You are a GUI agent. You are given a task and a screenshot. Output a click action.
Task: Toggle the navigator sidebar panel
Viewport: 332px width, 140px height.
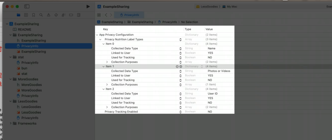coord(27,6)
